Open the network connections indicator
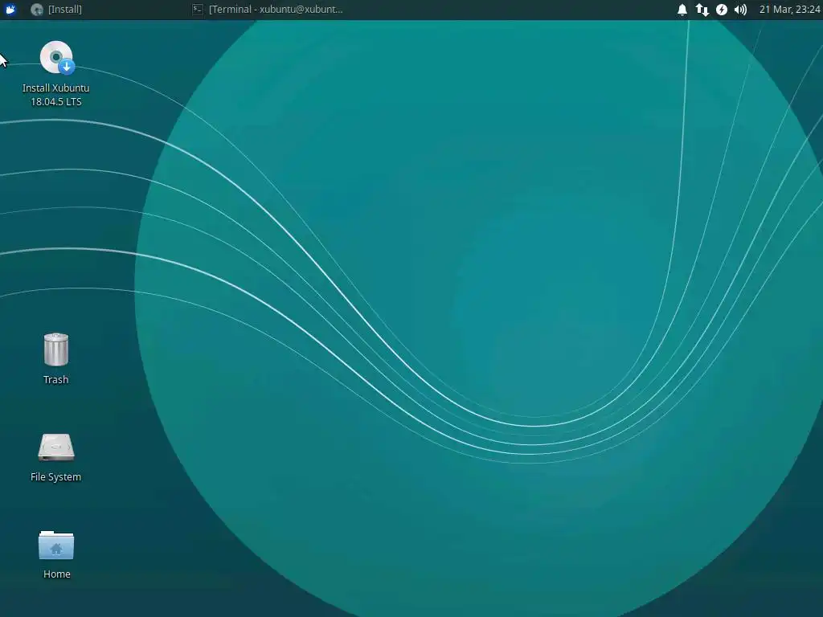Viewport: 823px width, 617px height. pyautogui.click(x=702, y=10)
